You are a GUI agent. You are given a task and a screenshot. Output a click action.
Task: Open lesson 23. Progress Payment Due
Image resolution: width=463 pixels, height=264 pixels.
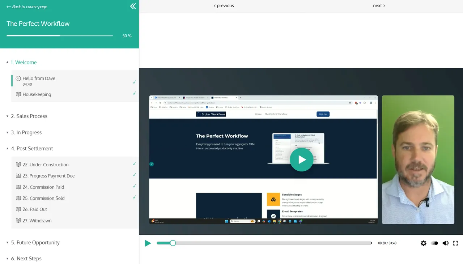pyautogui.click(x=75, y=176)
